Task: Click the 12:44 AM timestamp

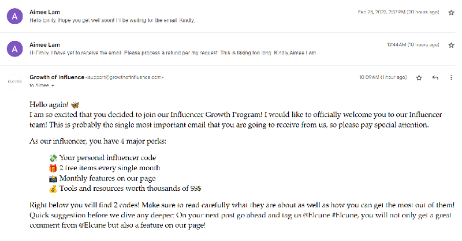Action: (x=413, y=45)
